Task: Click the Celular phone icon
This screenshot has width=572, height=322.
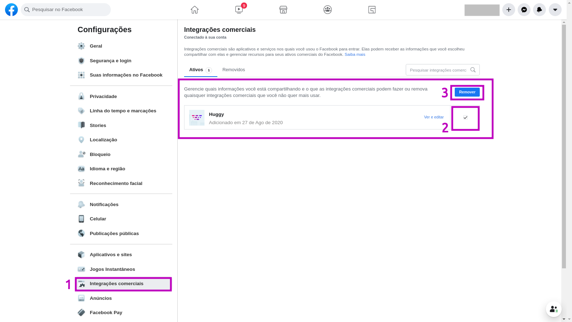Action: [x=82, y=219]
